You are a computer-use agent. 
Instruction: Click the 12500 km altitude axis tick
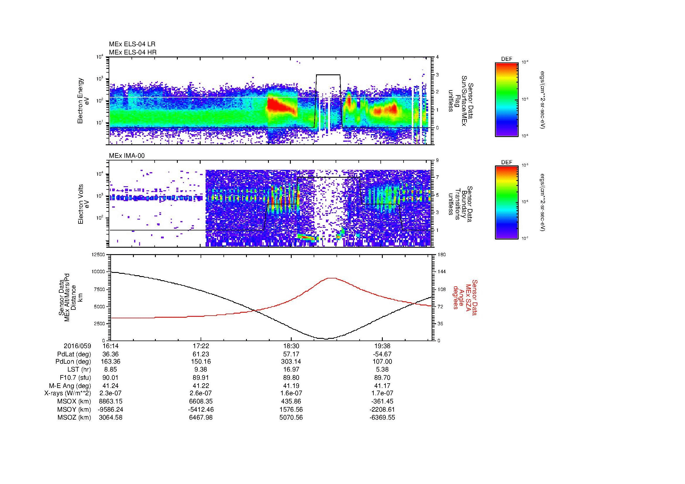tap(98, 254)
